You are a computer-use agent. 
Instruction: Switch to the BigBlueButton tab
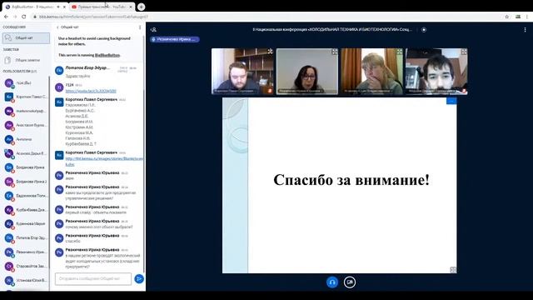34,7
